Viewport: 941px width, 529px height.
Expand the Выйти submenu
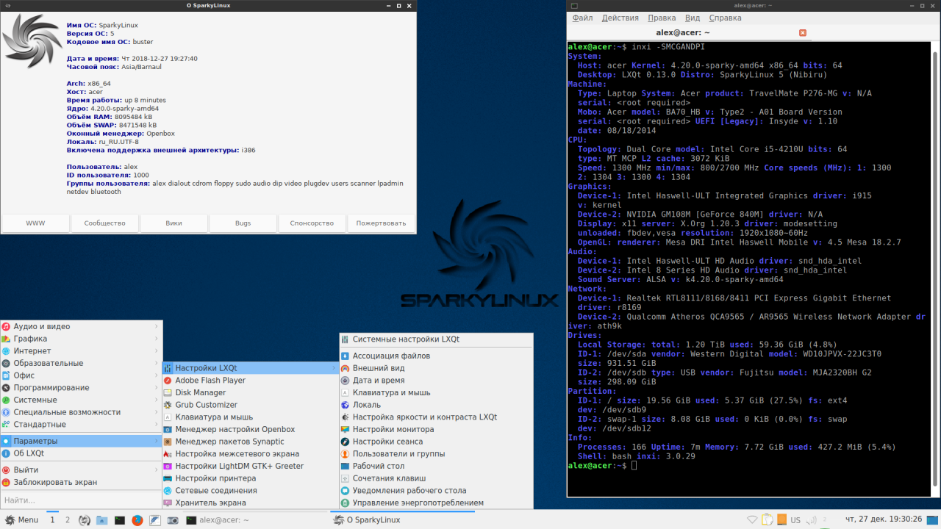(81, 469)
